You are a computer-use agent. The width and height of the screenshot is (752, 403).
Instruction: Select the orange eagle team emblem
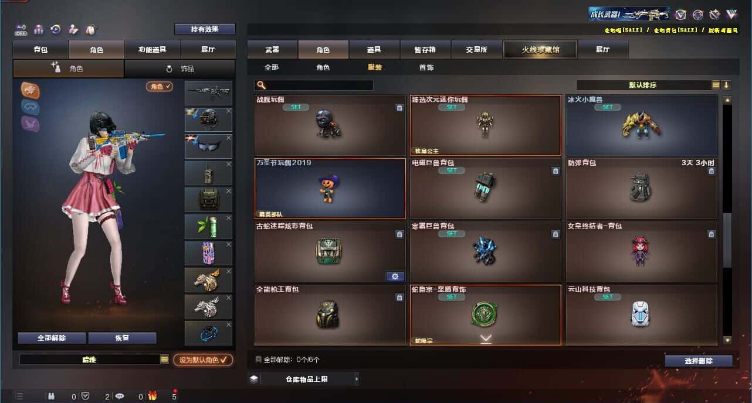click(x=30, y=89)
